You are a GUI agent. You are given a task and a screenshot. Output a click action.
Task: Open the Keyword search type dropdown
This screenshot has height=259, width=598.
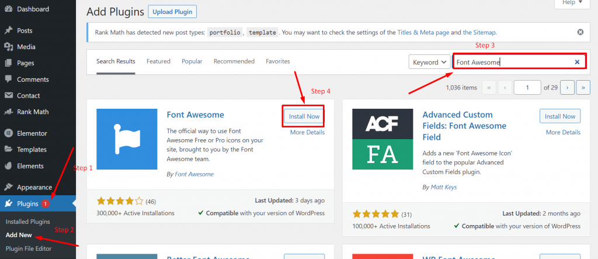click(429, 62)
